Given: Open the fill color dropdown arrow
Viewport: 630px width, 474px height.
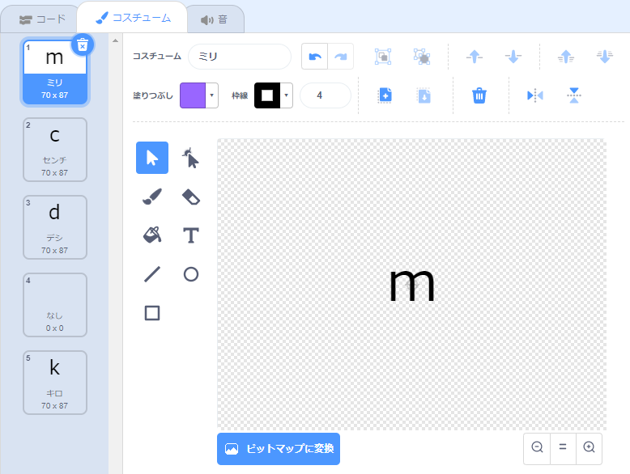Looking at the screenshot, I should 211,95.
